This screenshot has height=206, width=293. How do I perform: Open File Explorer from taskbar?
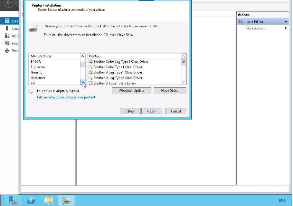pos(49,200)
